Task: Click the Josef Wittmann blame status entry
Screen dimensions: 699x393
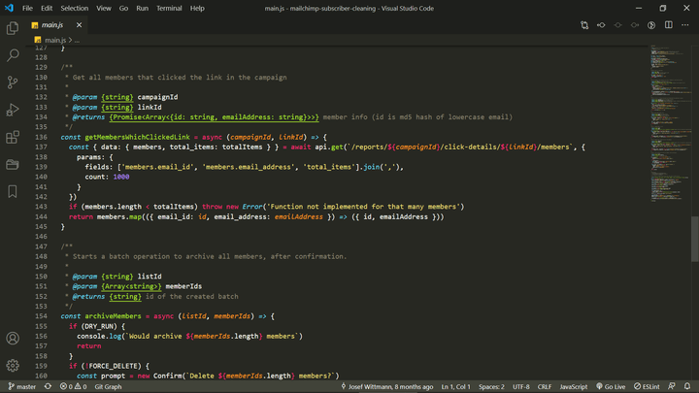Action: (387, 387)
